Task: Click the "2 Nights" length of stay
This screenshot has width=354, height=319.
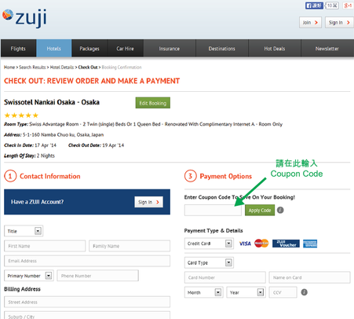Action: tap(46, 156)
